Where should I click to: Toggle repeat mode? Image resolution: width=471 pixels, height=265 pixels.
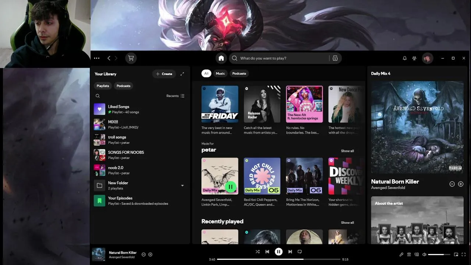[300, 252]
